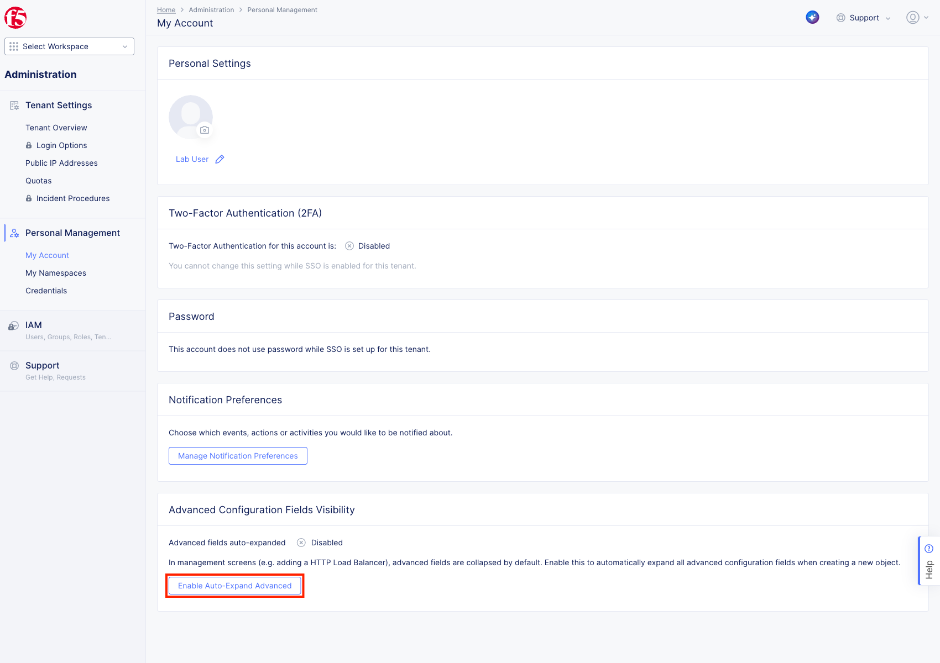Open the AI assistant sparkle icon
Image resolution: width=940 pixels, height=663 pixels.
tap(812, 17)
